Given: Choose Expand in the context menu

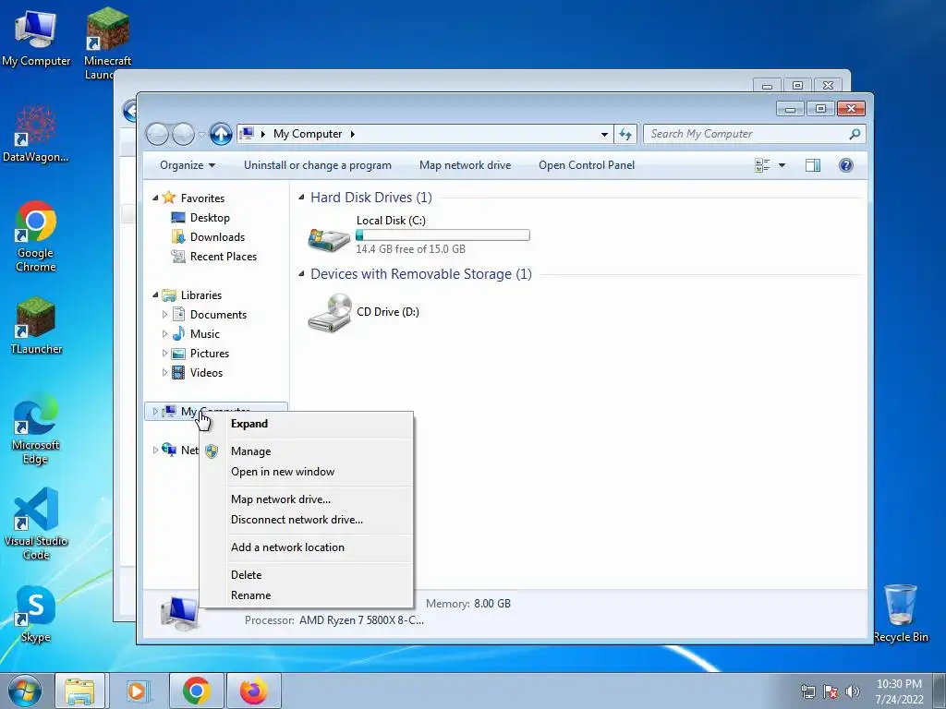Looking at the screenshot, I should click(x=307, y=424).
